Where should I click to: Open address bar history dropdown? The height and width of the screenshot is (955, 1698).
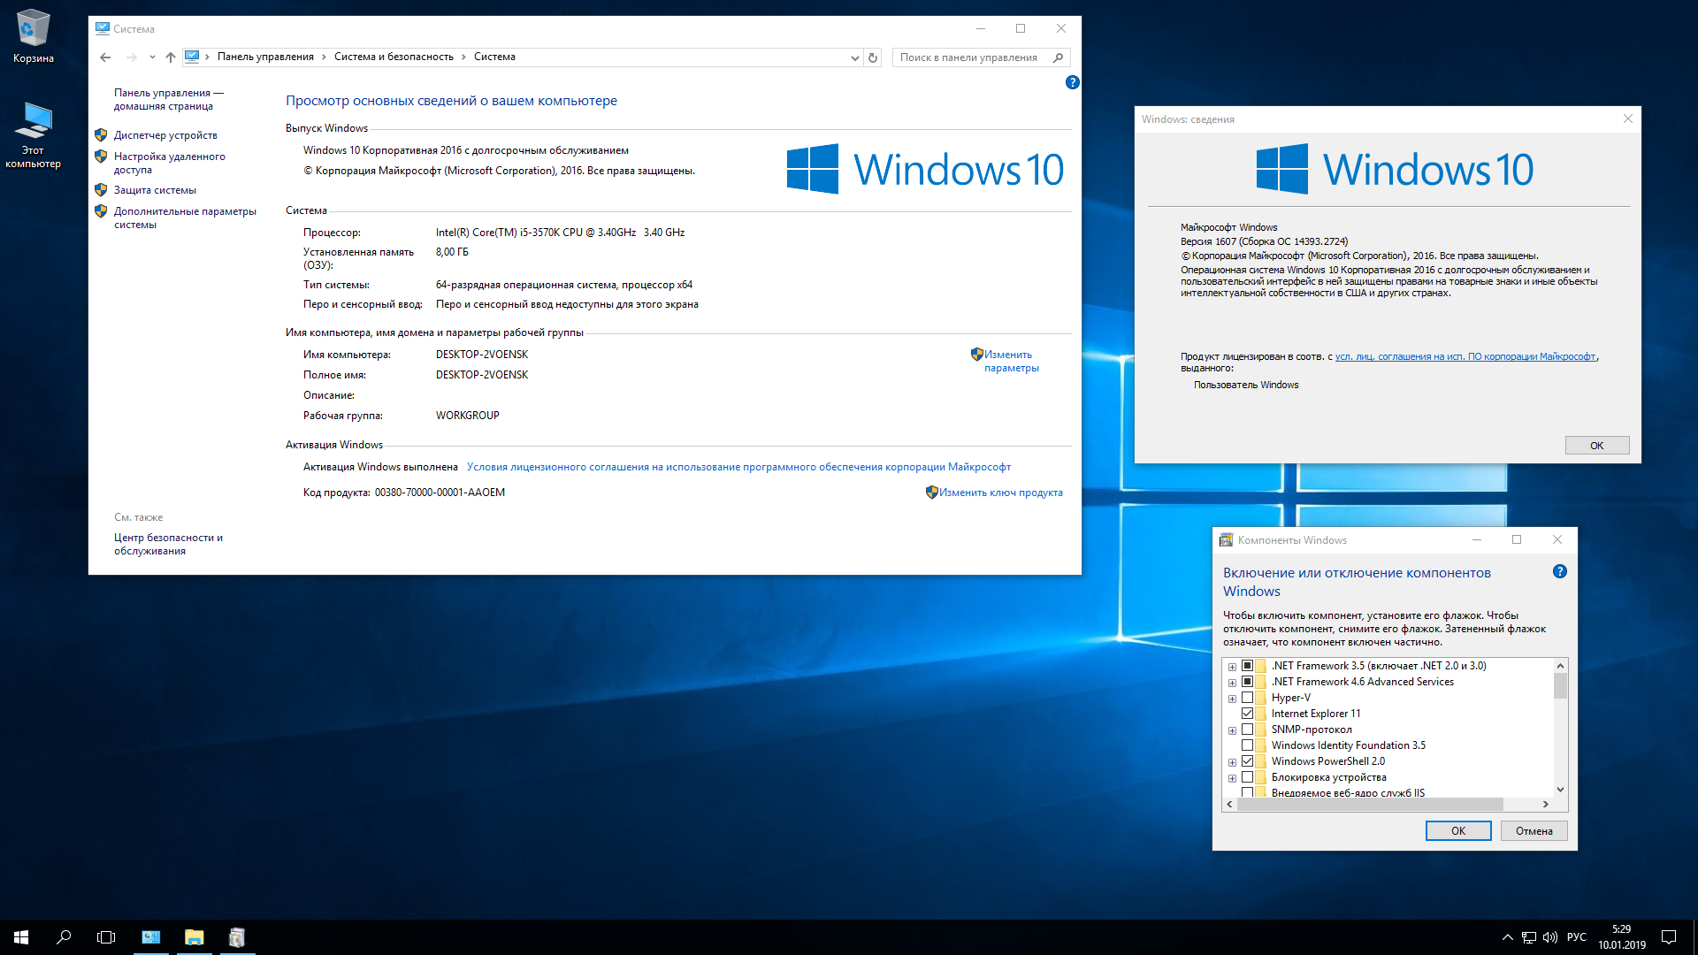(x=854, y=57)
